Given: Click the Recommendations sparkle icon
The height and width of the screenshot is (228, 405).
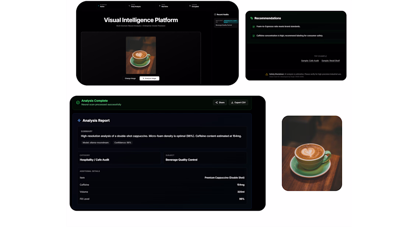Looking at the screenshot, I should coord(251,18).
